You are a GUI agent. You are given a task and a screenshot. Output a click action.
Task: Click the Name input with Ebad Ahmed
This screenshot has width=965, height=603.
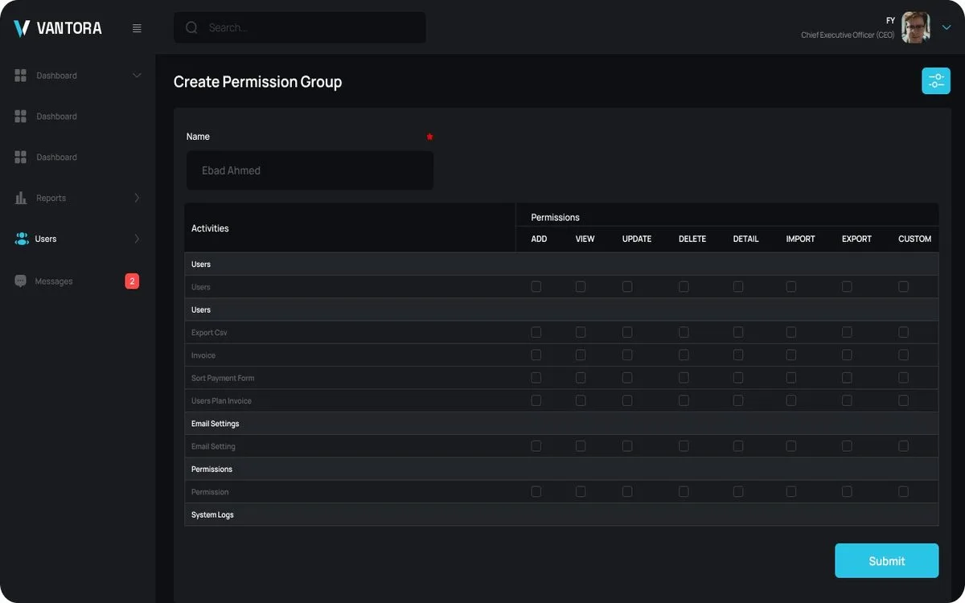pyautogui.click(x=310, y=170)
